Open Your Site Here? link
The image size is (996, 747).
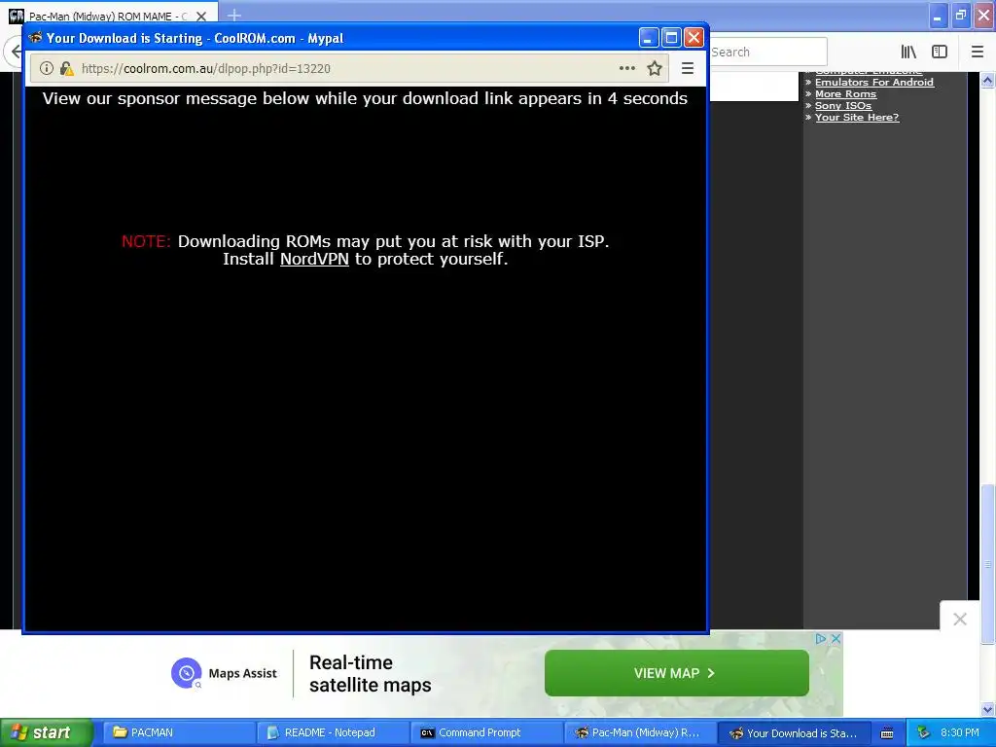857,118
